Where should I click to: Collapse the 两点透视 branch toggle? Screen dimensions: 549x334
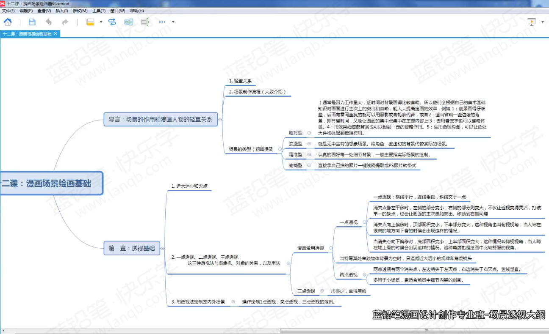364,274
